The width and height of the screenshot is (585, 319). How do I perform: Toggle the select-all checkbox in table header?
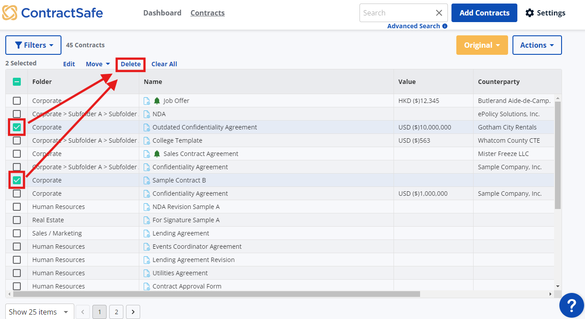point(17,82)
